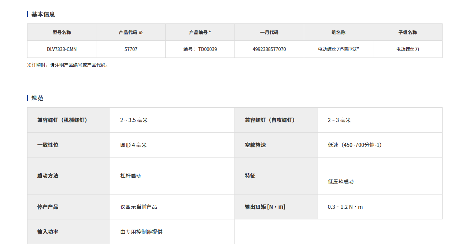
Task: Click the 输入功率 label
Action: [48, 232]
